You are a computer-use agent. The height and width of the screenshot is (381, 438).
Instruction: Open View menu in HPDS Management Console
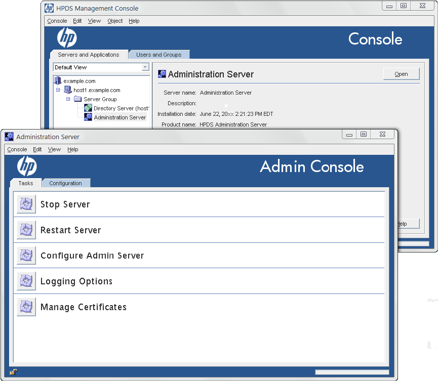tap(94, 21)
